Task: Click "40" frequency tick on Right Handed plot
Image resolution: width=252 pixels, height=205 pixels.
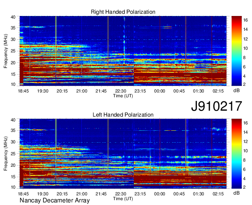Action: coord(13,17)
